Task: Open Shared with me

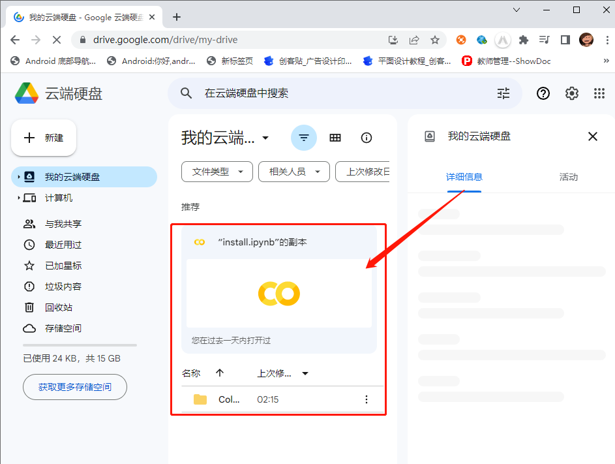Action: click(x=63, y=224)
